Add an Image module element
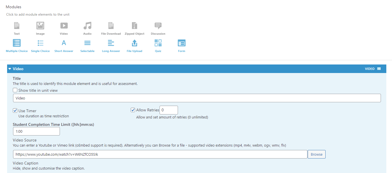 40,28
